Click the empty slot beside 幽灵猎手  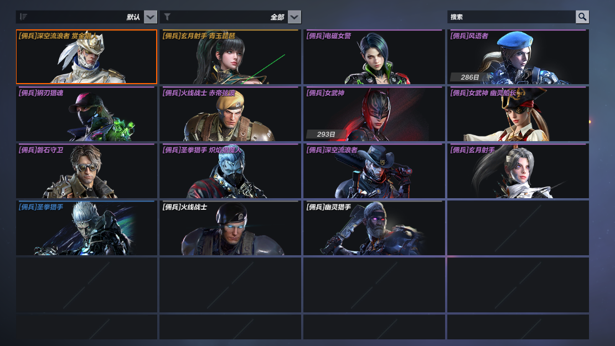[518, 228]
